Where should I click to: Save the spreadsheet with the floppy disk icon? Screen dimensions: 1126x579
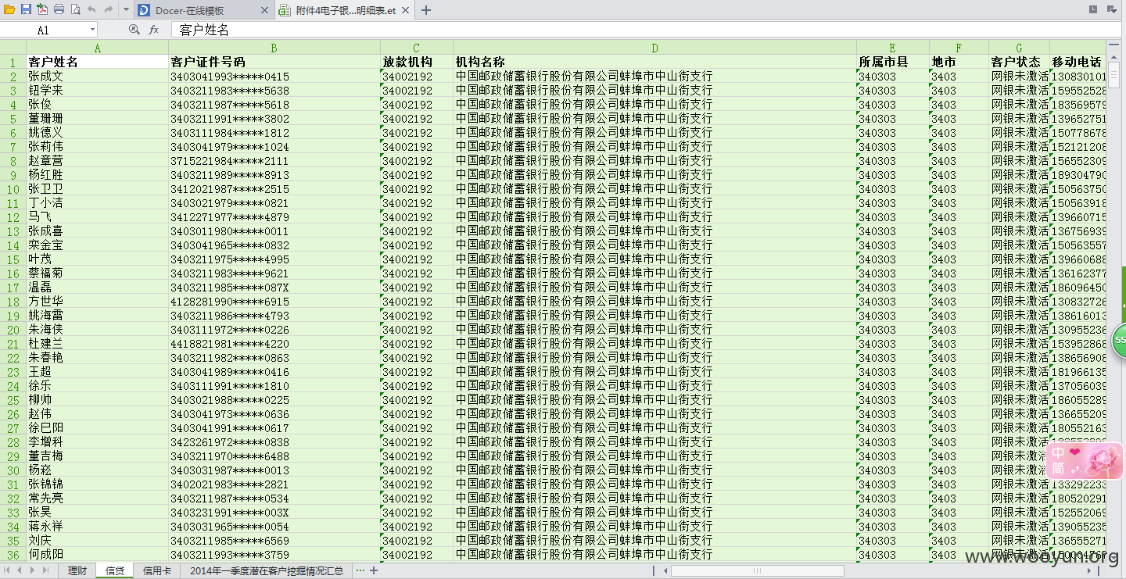point(26,9)
